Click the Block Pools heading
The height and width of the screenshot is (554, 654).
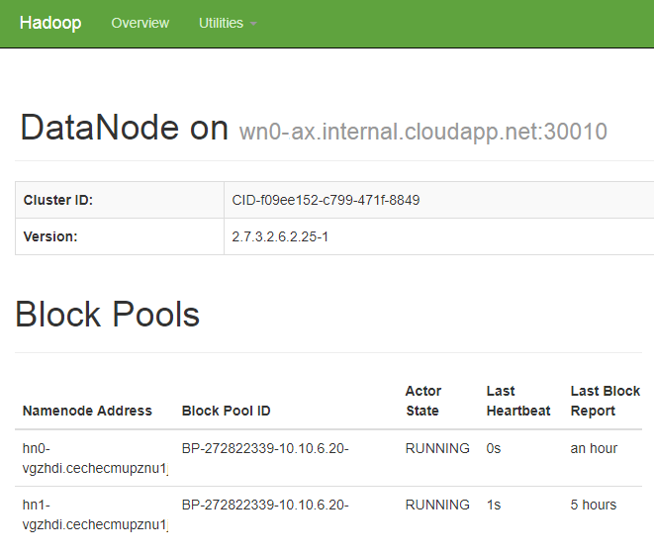(x=108, y=315)
